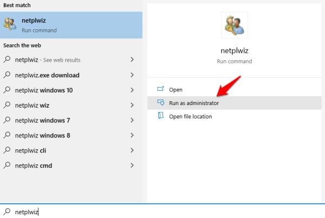Expand chevron for 'netplwiz windows 10'
Viewport: 325px width, 218px height.
click(132, 90)
